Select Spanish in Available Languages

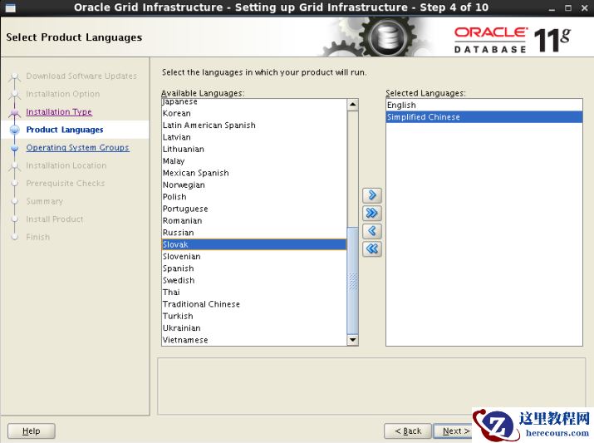coord(254,268)
